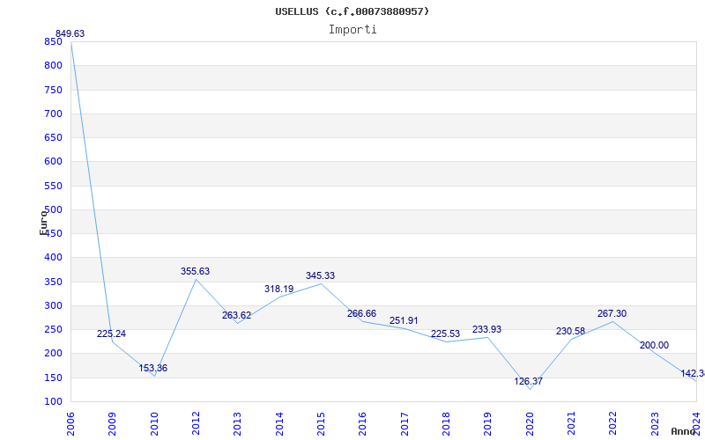This screenshot has width=705, height=440.
Task: Click the 2015 x-axis year
Action: pyautogui.click(x=321, y=424)
